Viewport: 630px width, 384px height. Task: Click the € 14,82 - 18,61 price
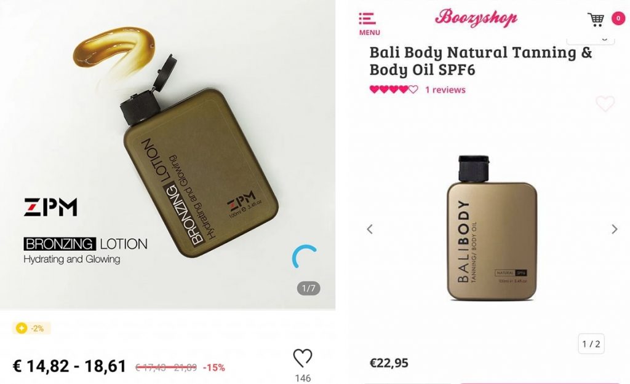70,366
